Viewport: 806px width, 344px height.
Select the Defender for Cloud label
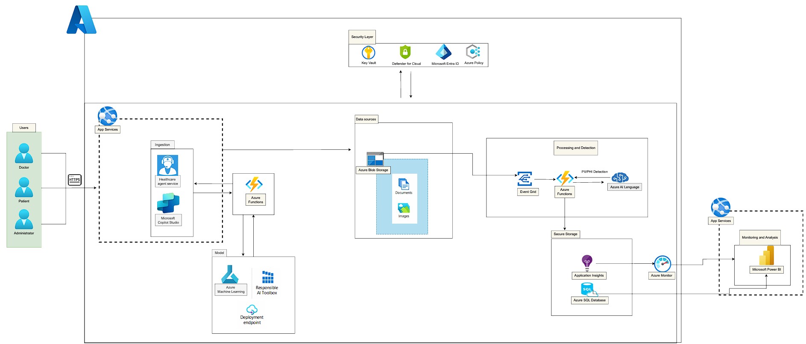tap(407, 64)
